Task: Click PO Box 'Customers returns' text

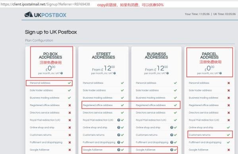Action: (x=41, y=135)
